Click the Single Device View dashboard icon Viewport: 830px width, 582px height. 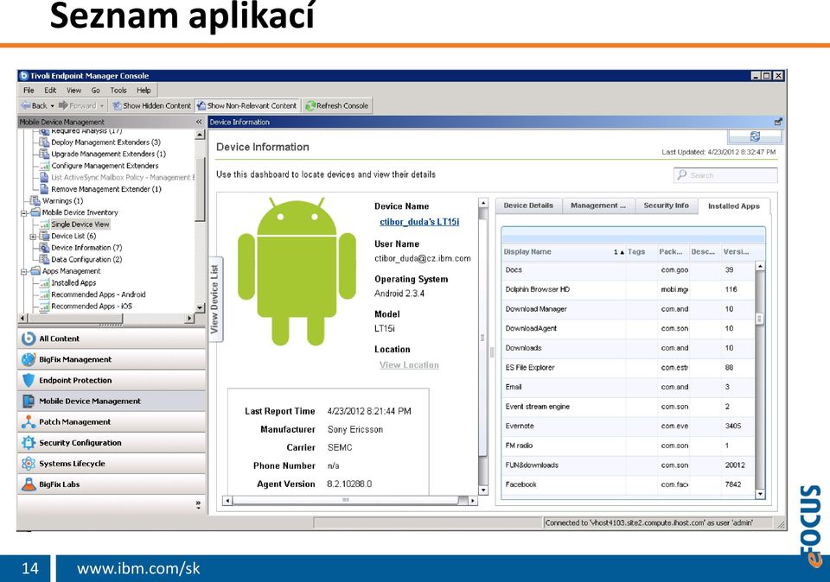[45, 225]
